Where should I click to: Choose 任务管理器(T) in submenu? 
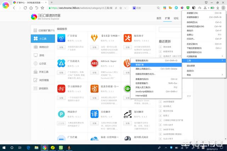pos(156,83)
